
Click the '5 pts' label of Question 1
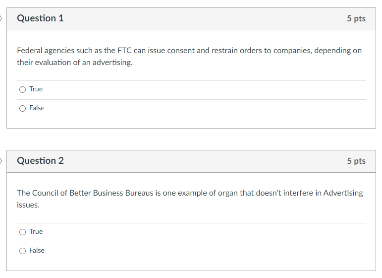pyautogui.click(x=356, y=18)
